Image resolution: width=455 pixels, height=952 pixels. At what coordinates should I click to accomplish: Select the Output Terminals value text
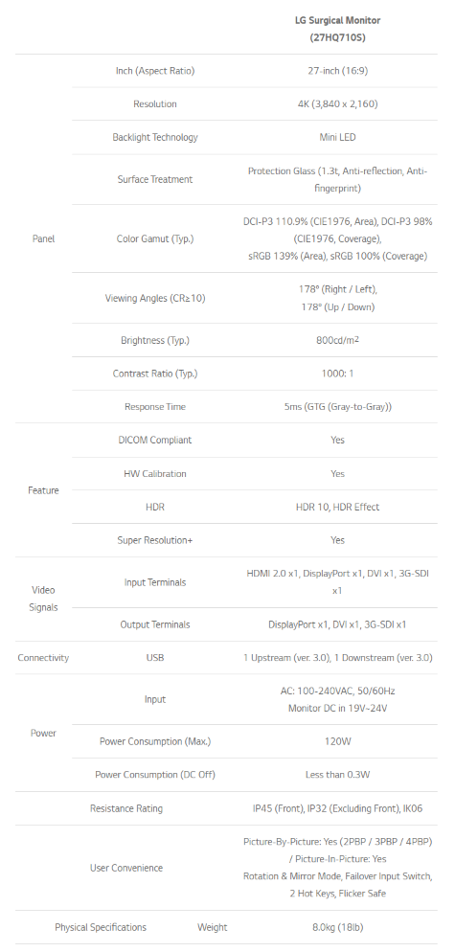(x=338, y=624)
